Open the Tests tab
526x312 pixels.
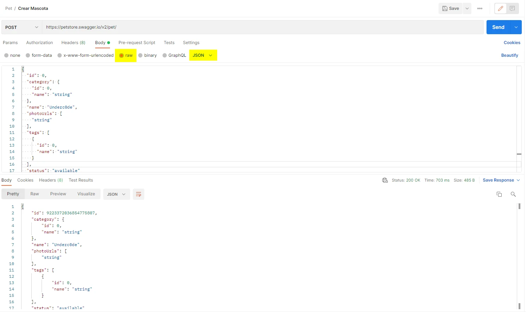coord(169,43)
